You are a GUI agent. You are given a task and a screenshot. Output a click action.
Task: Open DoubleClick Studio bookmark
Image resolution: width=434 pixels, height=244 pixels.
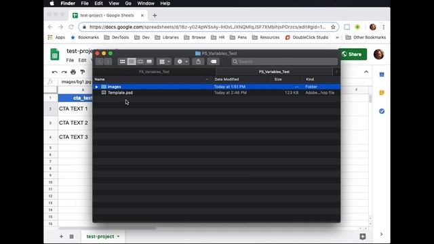[x=307, y=37]
